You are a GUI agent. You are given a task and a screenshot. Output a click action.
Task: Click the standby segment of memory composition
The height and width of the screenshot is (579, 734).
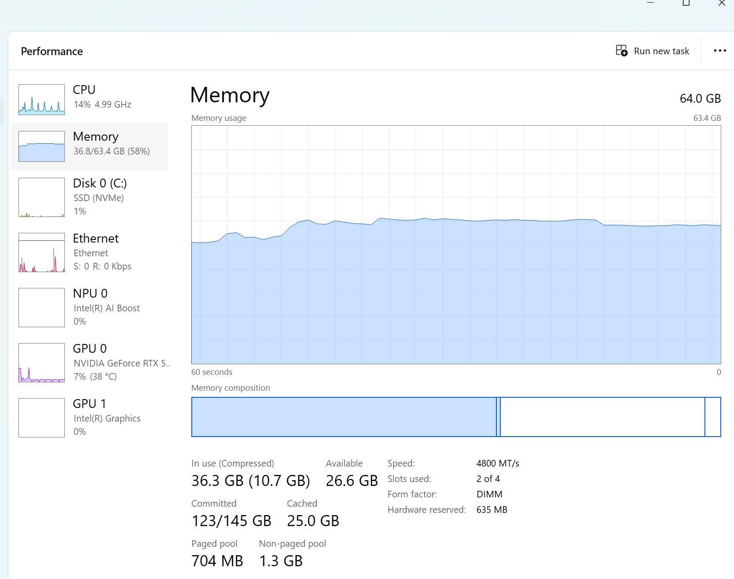tap(603, 417)
